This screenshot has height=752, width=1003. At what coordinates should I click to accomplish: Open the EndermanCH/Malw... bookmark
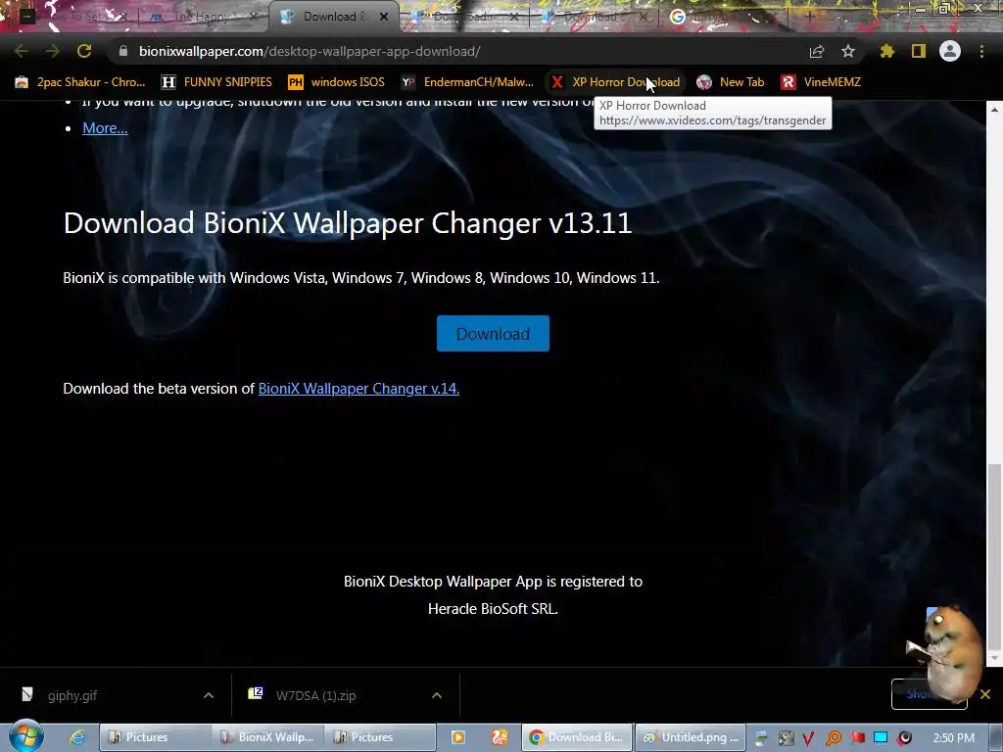tap(467, 82)
